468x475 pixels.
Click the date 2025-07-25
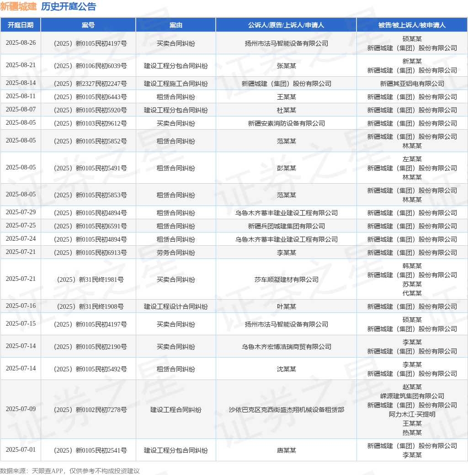pyautogui.click(x=21, y=225)
